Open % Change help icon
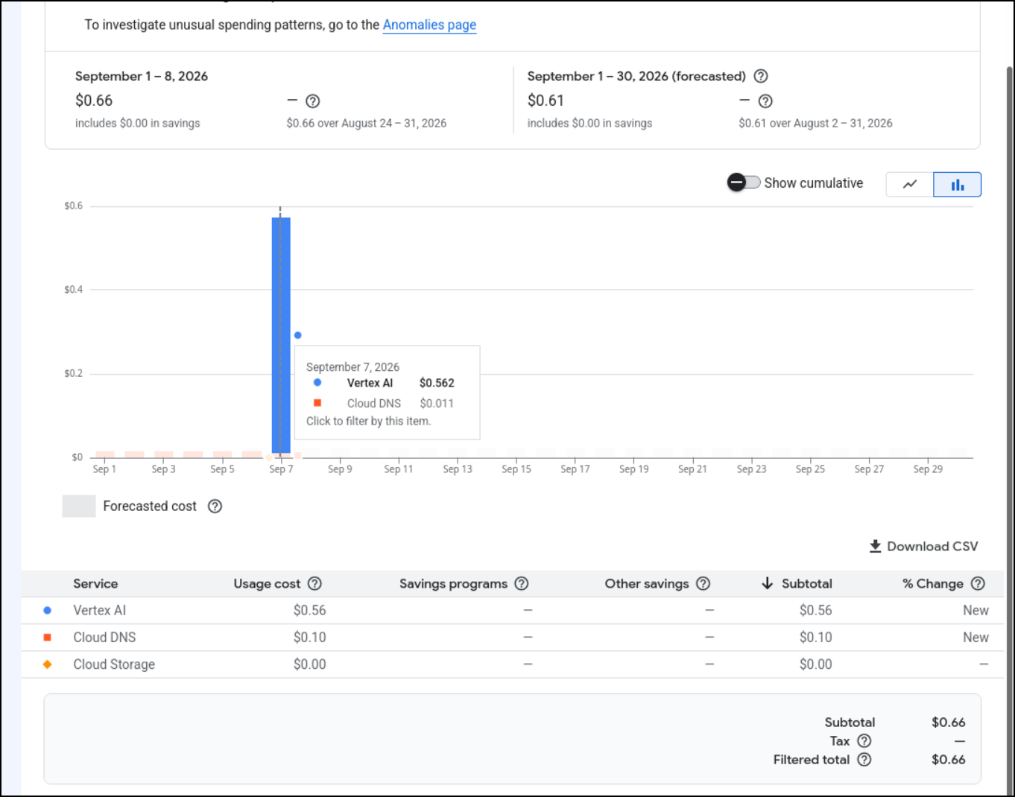This screenshot has height=797, width=1015. [x=978, y=584]
